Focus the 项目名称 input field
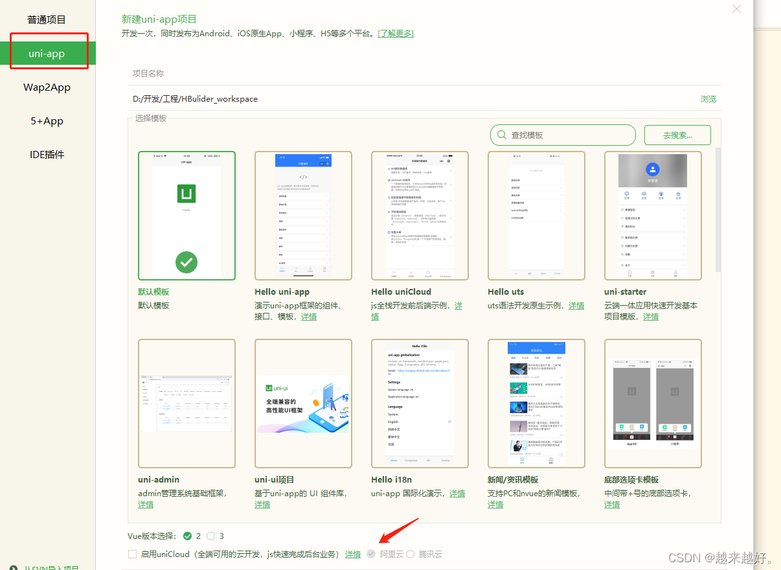 point(424,74)
